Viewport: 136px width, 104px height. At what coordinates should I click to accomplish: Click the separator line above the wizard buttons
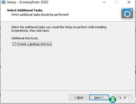click(68, 90)
